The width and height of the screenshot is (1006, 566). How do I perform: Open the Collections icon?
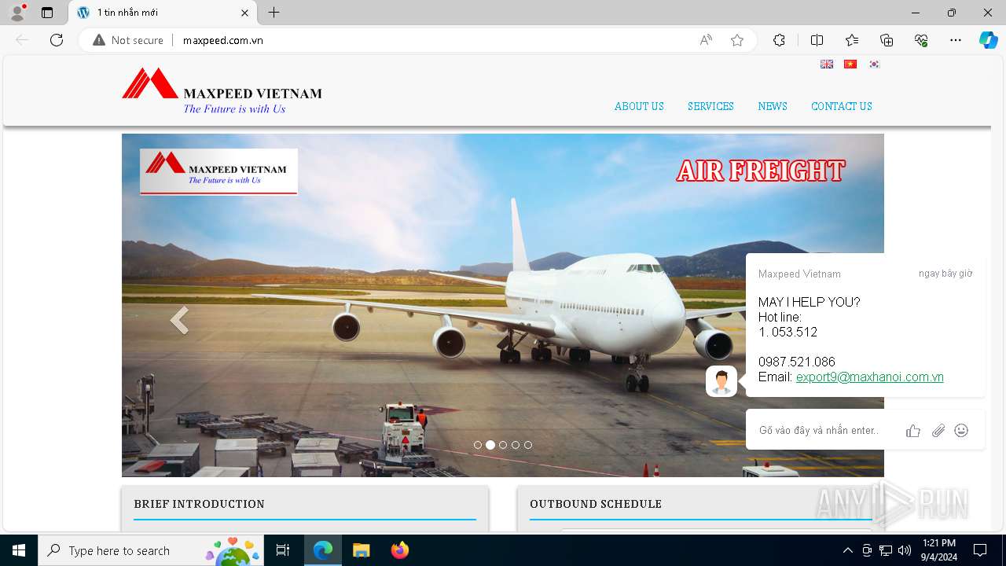887,40
